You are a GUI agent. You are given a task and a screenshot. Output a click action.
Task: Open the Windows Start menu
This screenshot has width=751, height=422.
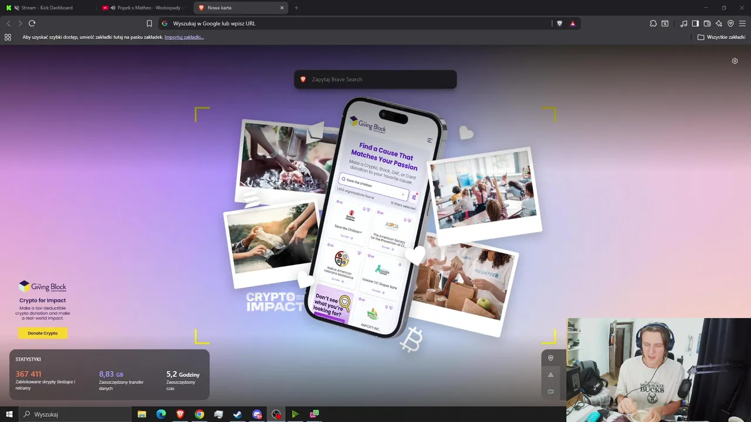[9, 414]
